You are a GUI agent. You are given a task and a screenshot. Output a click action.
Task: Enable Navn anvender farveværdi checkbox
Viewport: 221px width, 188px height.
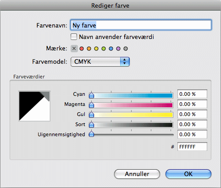pos(74,37)
